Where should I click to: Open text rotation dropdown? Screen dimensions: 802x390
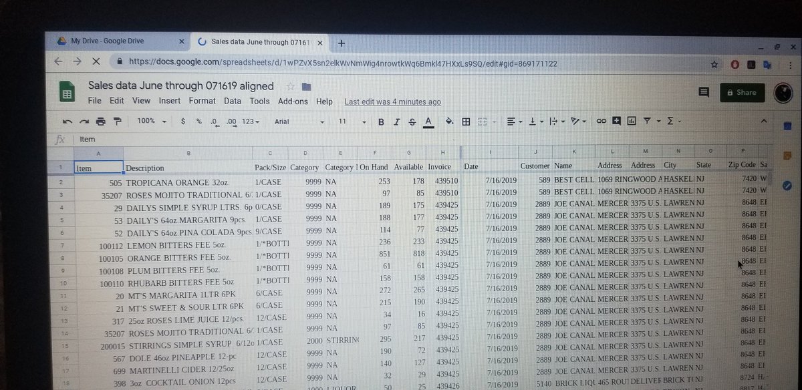coord(578,122)
